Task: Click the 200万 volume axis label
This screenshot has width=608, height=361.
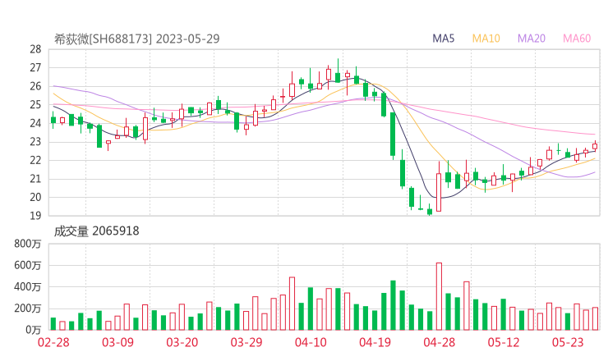Action: [x=28, y=308]
